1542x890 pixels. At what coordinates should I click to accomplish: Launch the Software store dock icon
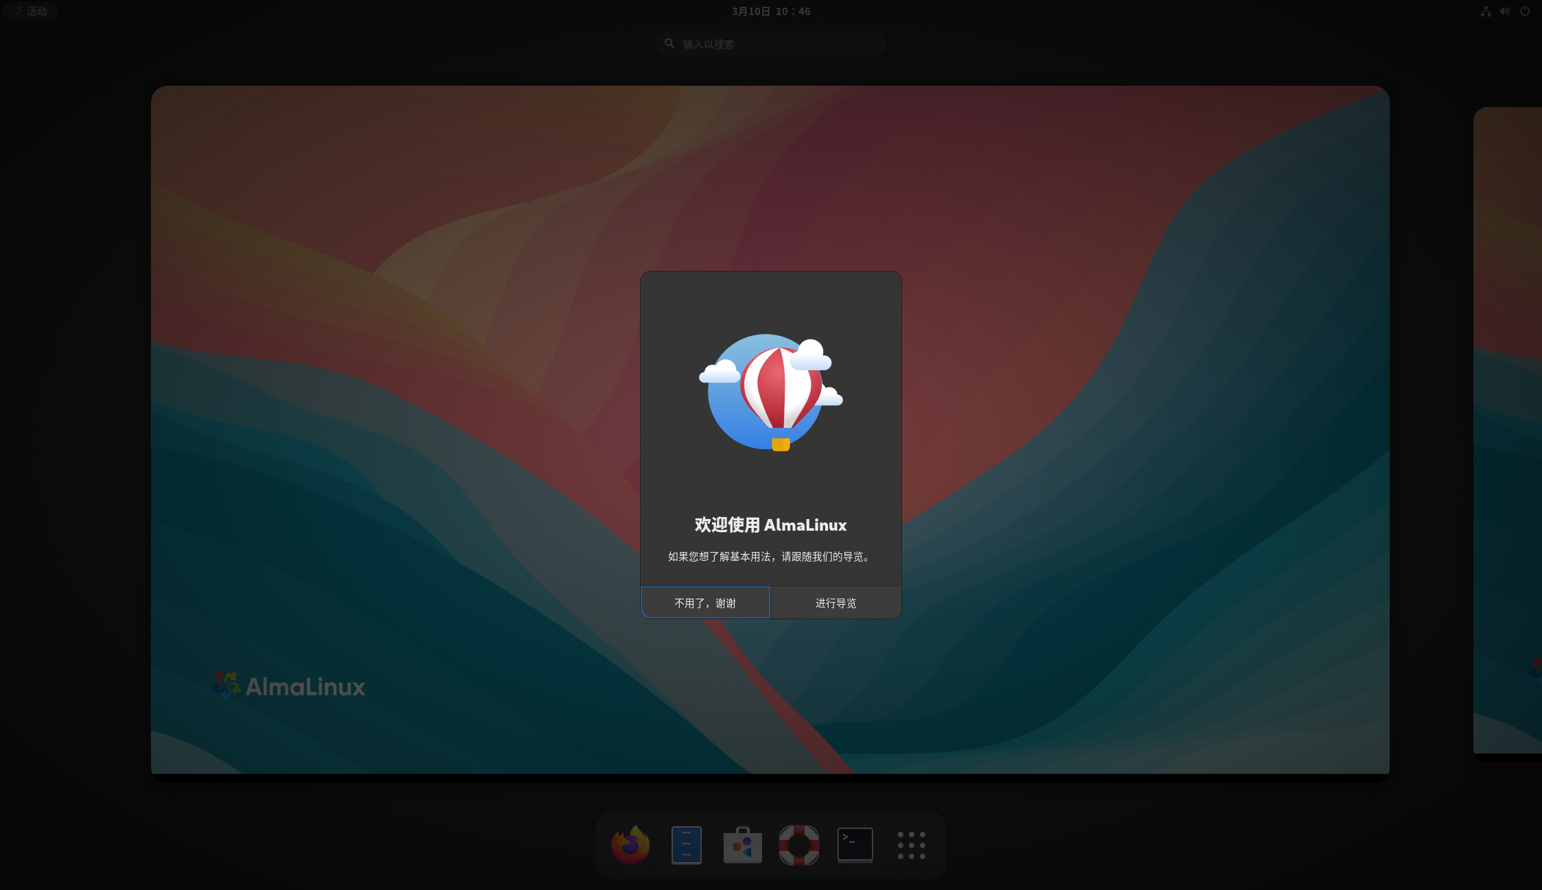742,845
